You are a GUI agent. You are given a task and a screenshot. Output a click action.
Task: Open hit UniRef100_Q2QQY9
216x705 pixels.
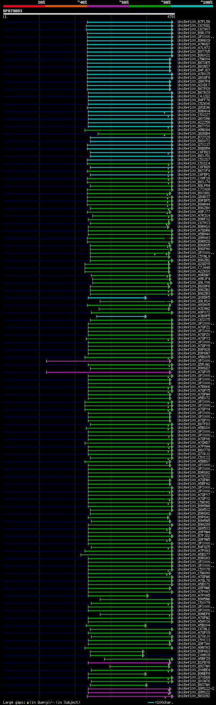point(194,264)
